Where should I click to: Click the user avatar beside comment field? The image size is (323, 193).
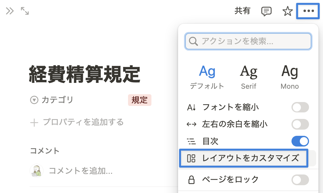(36, 171)
